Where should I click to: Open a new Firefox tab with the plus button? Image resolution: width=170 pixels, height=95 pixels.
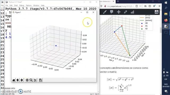coord(118,1)
